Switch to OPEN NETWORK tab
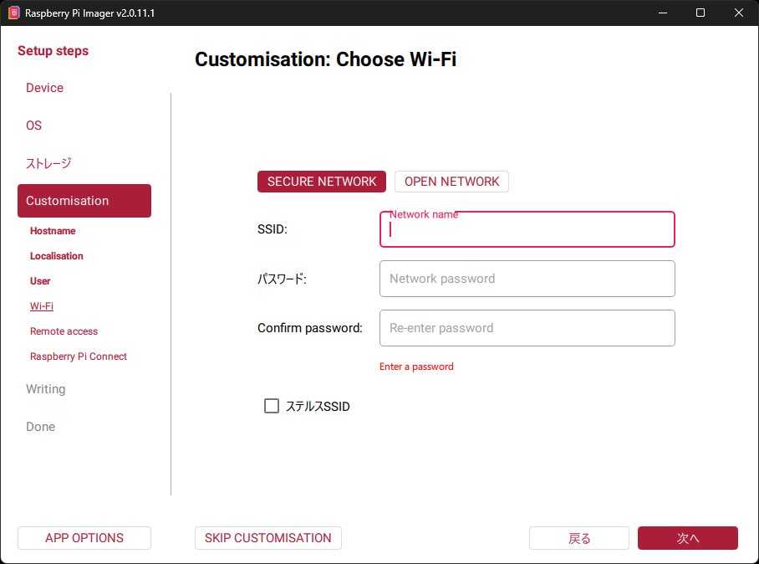 pos(451,182)
